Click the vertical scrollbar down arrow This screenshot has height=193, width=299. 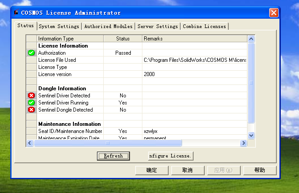[251, 135]
